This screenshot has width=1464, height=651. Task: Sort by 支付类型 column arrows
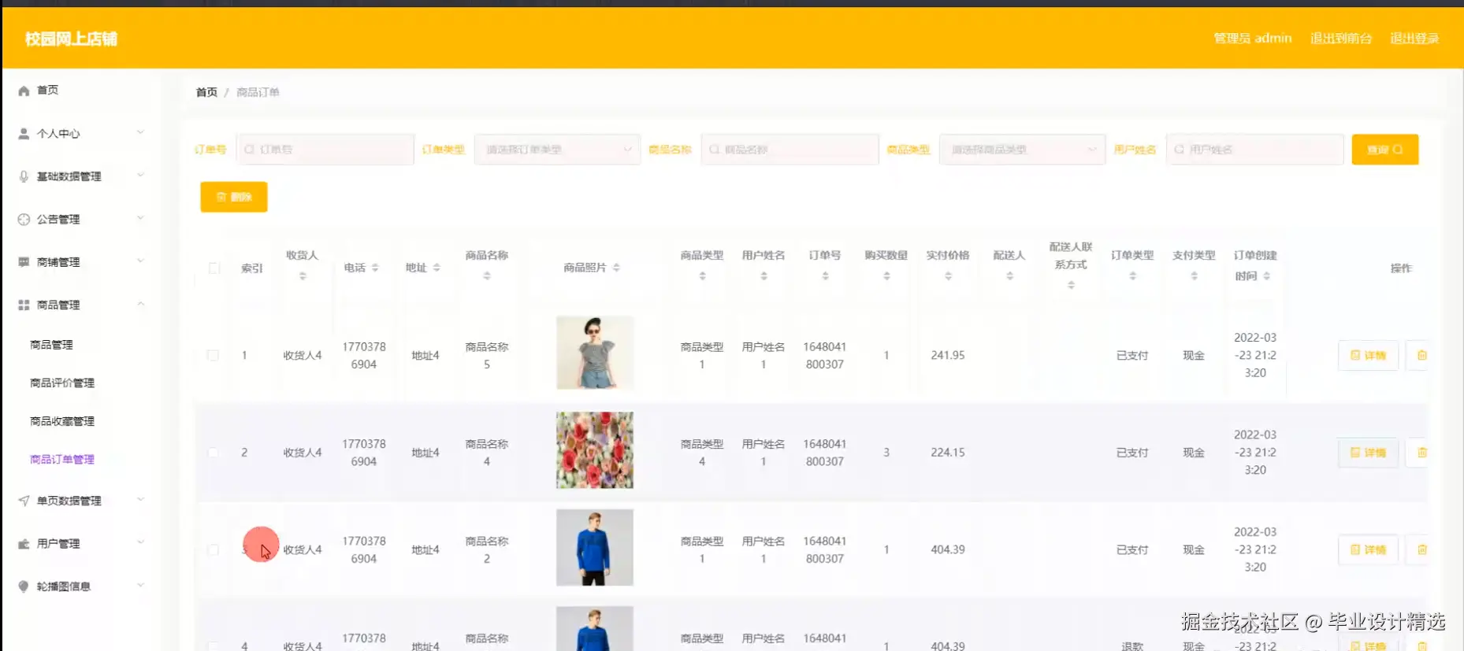[x=1194, y=276]
